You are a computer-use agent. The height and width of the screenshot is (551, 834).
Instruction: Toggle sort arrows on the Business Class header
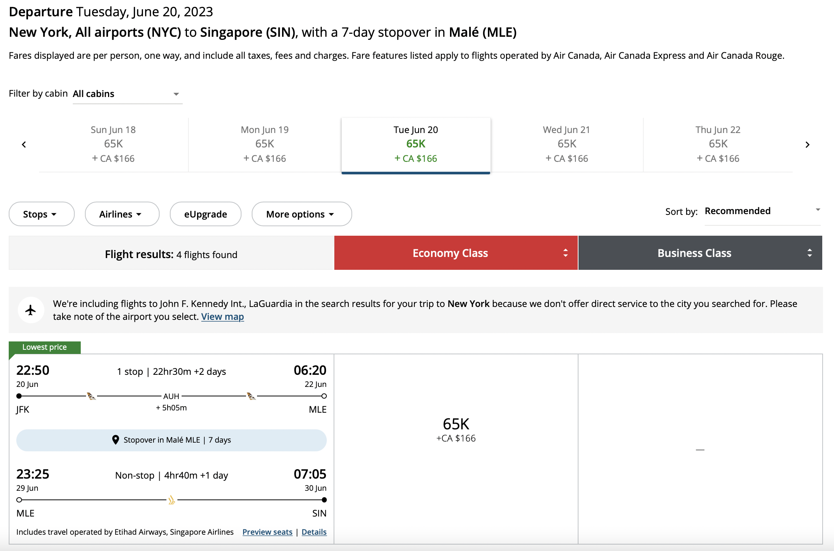(x=809, y=253)
